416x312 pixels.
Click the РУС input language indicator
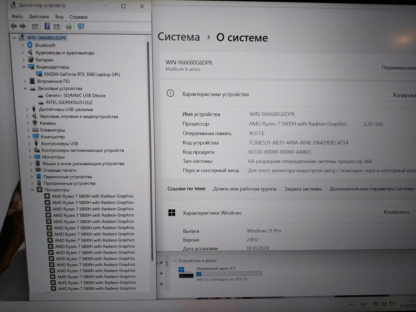(363, 304)
